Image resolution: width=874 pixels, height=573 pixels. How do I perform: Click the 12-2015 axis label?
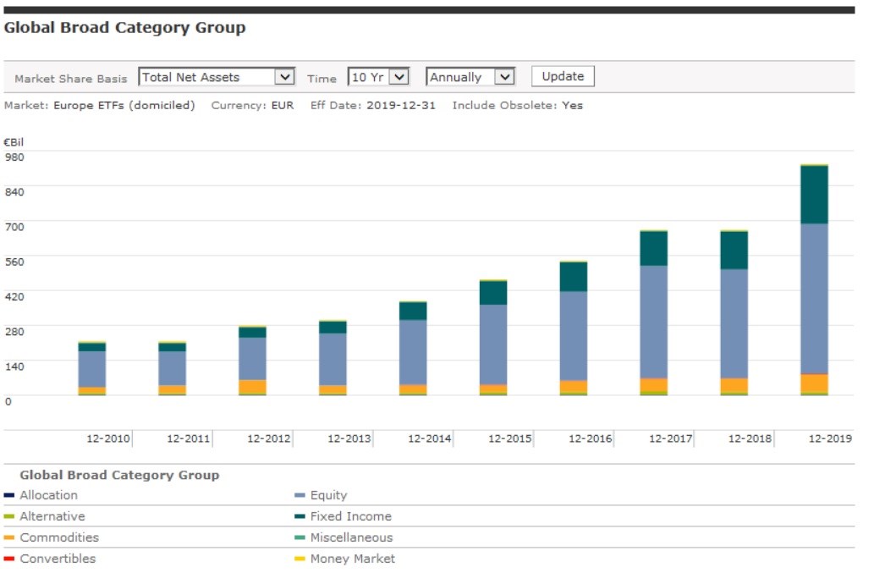coord(509,439)
